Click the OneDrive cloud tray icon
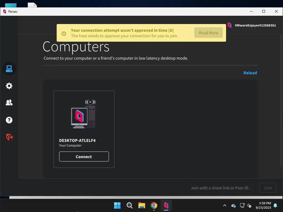Image resolution: width=283 pixels, height=212 pixels. (233, 205)
